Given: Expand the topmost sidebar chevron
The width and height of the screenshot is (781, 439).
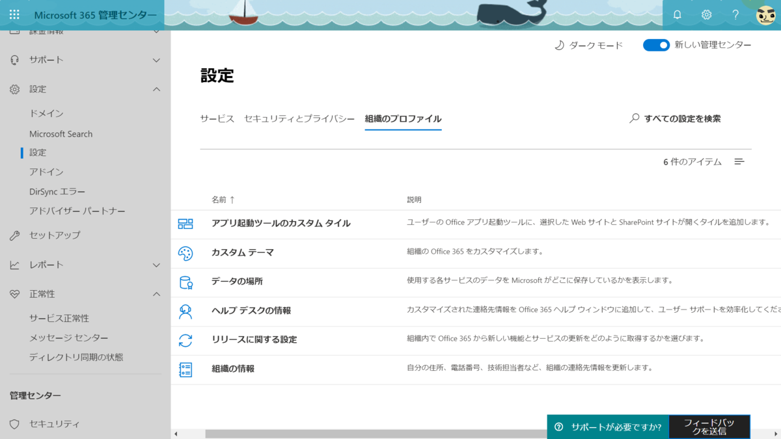Looking at the screenshot, I should click(156, 31).
